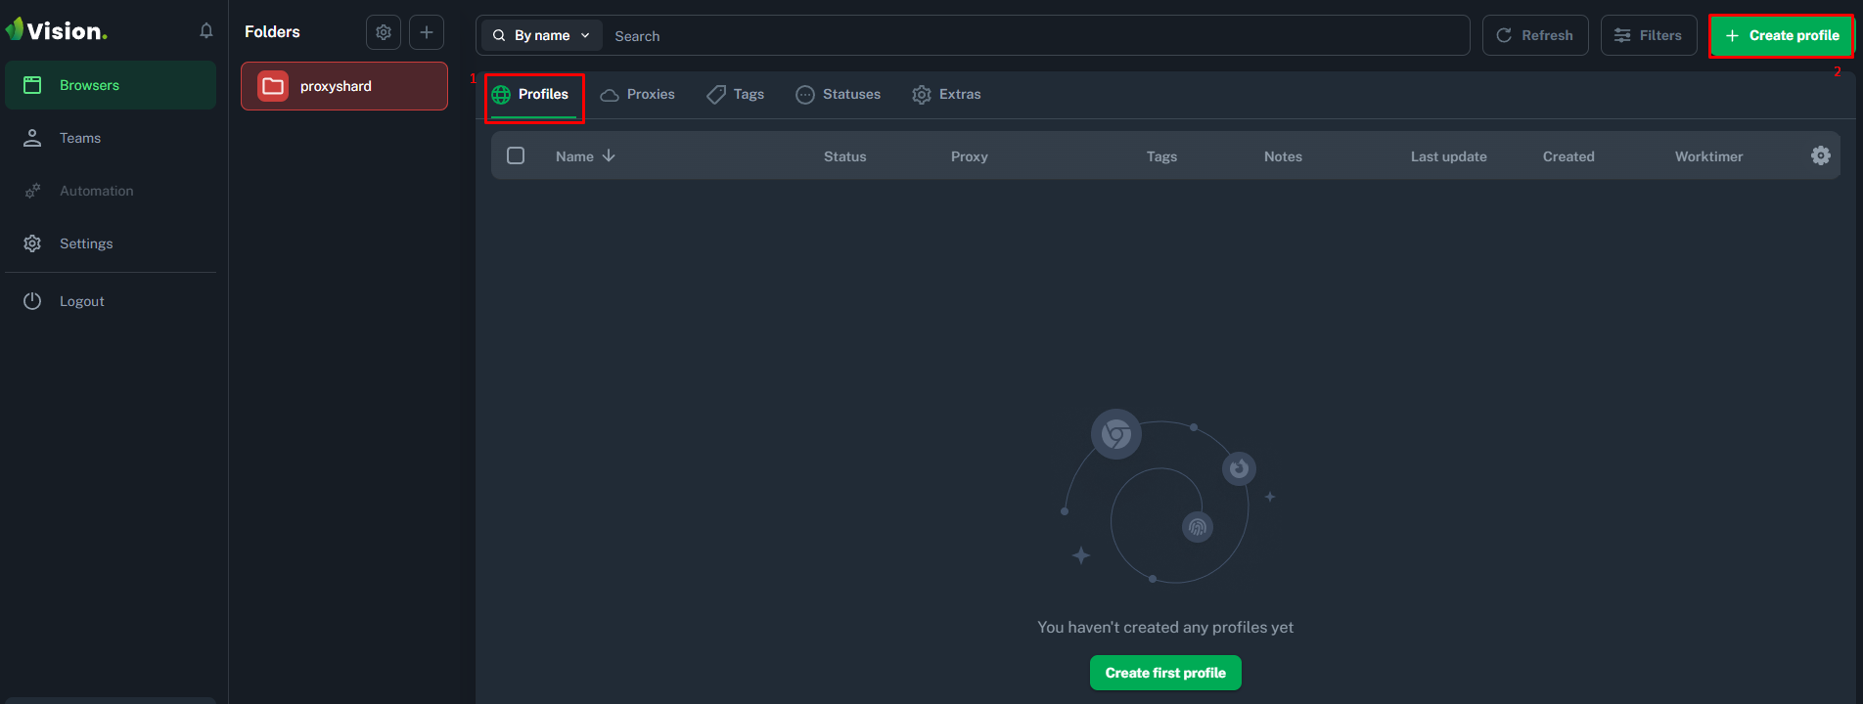Screen dimensions: 1863x704
Task: Open the Tags tab
Action: (736, 94)
